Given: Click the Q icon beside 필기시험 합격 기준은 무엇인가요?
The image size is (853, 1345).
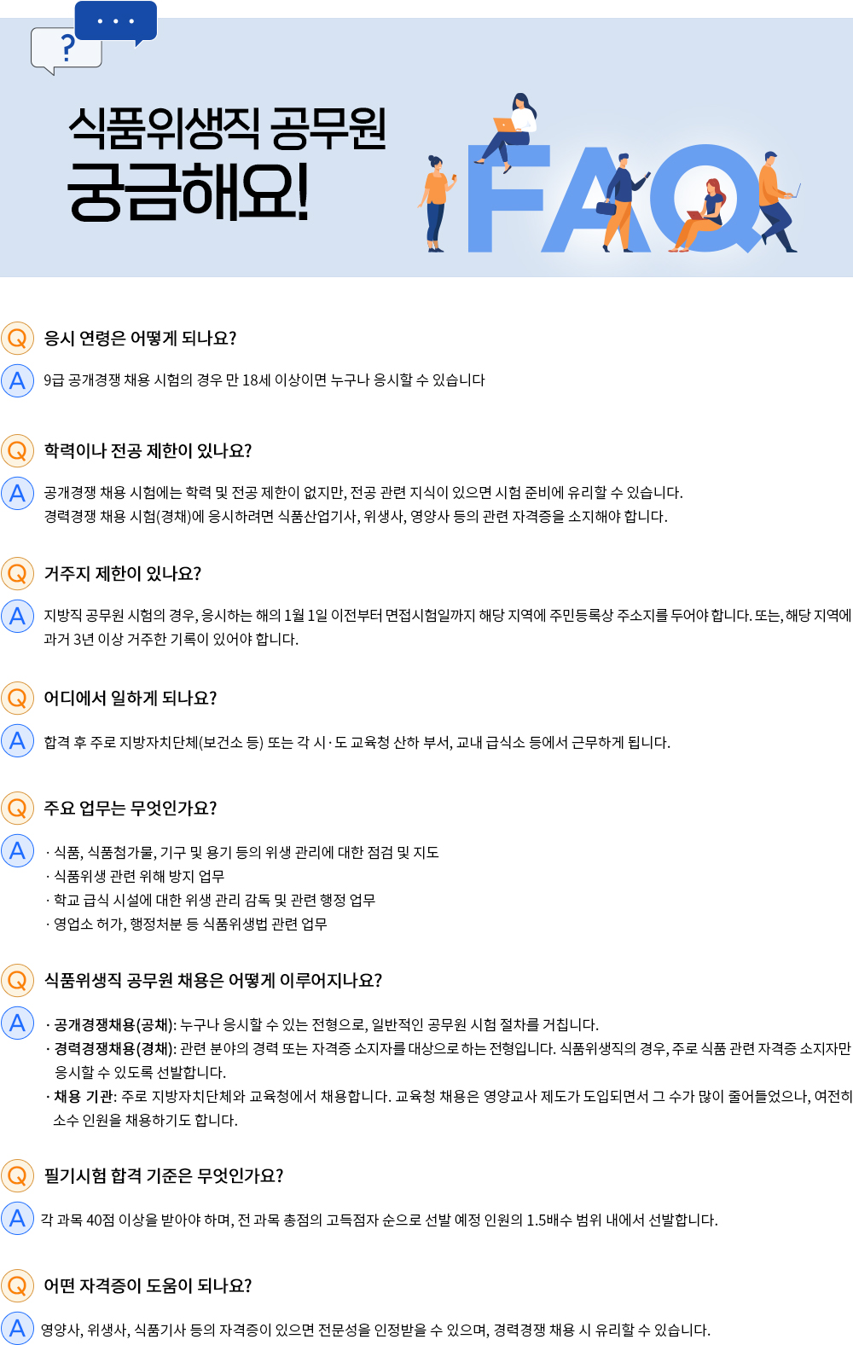Looking at the screenshot, I should tap(17, 1176).
